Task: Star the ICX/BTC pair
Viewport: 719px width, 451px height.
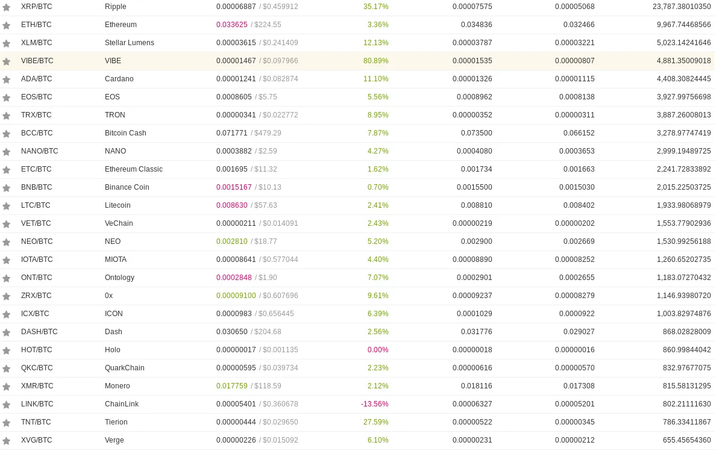Action: (7, 314)
